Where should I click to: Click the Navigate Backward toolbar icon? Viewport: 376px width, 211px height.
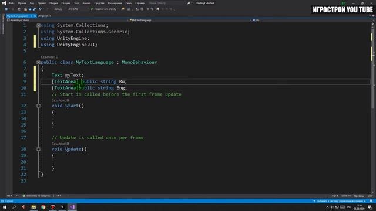(6, 9)
